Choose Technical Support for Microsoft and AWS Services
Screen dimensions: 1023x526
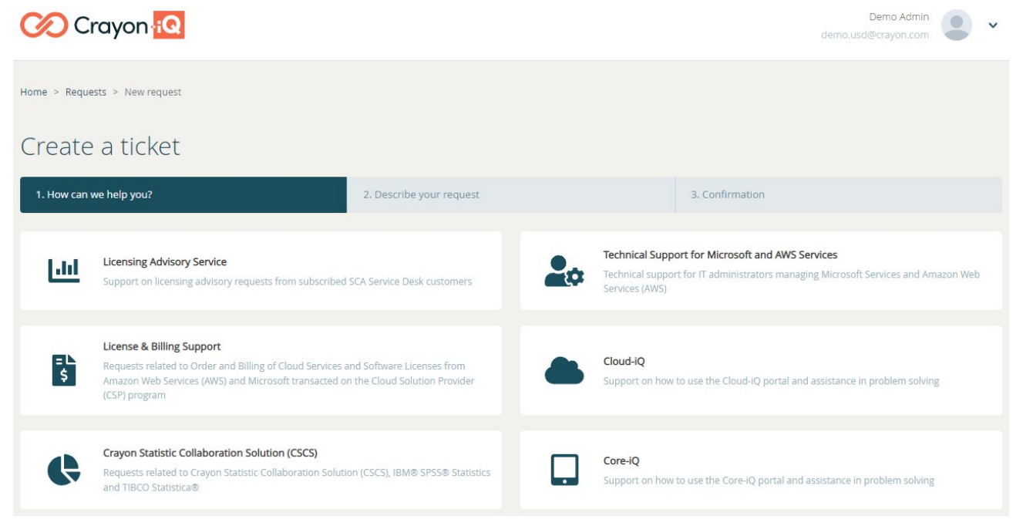[720, 255]
